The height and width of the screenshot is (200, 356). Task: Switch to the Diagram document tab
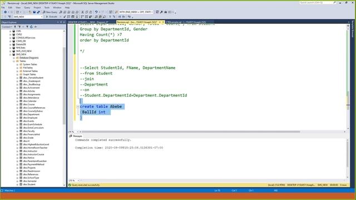[88, 22]
